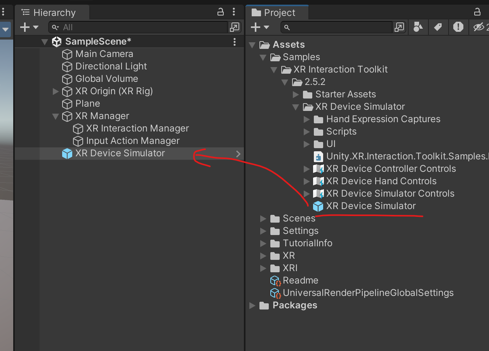Open the Hierarchy create (+) dropdown

point(29,27)
